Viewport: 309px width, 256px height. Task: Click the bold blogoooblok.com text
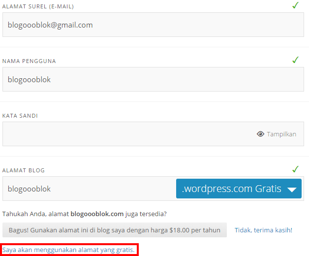(97, 214)
